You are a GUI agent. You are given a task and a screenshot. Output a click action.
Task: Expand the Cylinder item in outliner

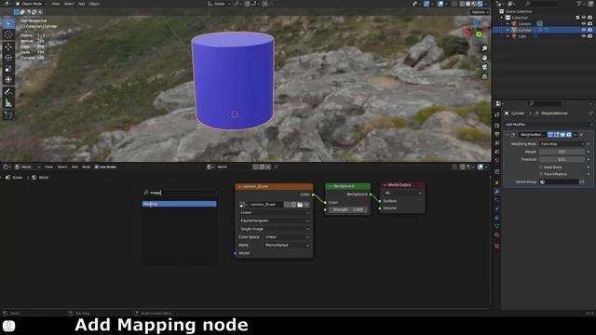pyautogui.click(x=508, y=30)
